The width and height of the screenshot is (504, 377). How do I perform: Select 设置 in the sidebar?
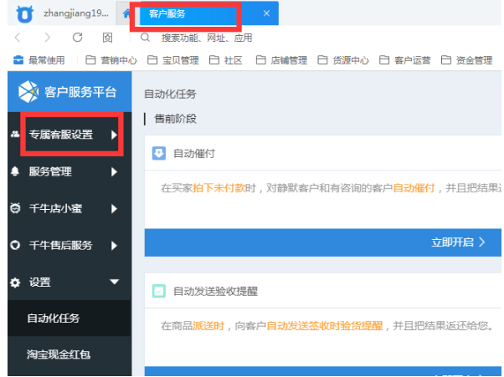click(x=40, y=283)
